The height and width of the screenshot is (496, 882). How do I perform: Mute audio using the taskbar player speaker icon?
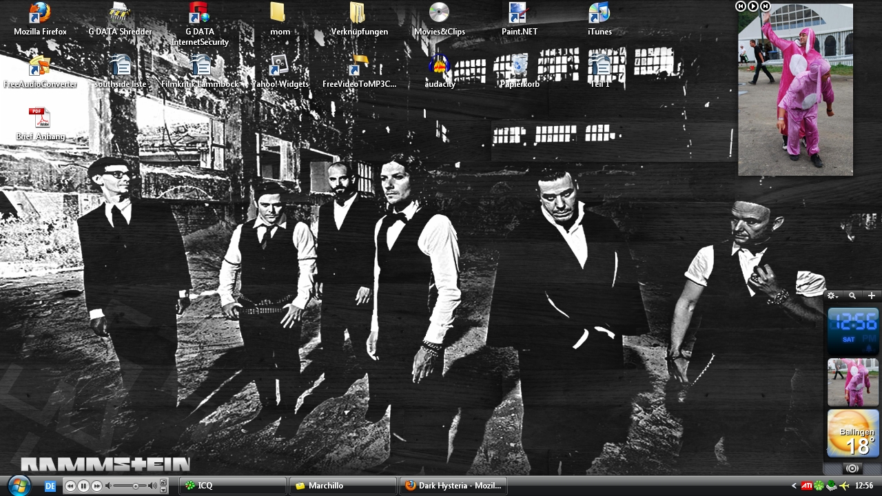point(108,486)
